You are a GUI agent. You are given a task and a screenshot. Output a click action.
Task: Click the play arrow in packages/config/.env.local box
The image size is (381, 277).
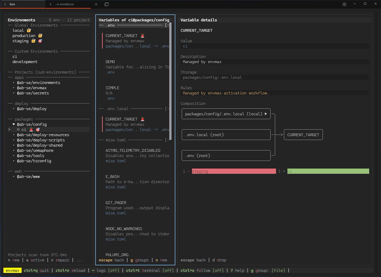click(266, 114)
